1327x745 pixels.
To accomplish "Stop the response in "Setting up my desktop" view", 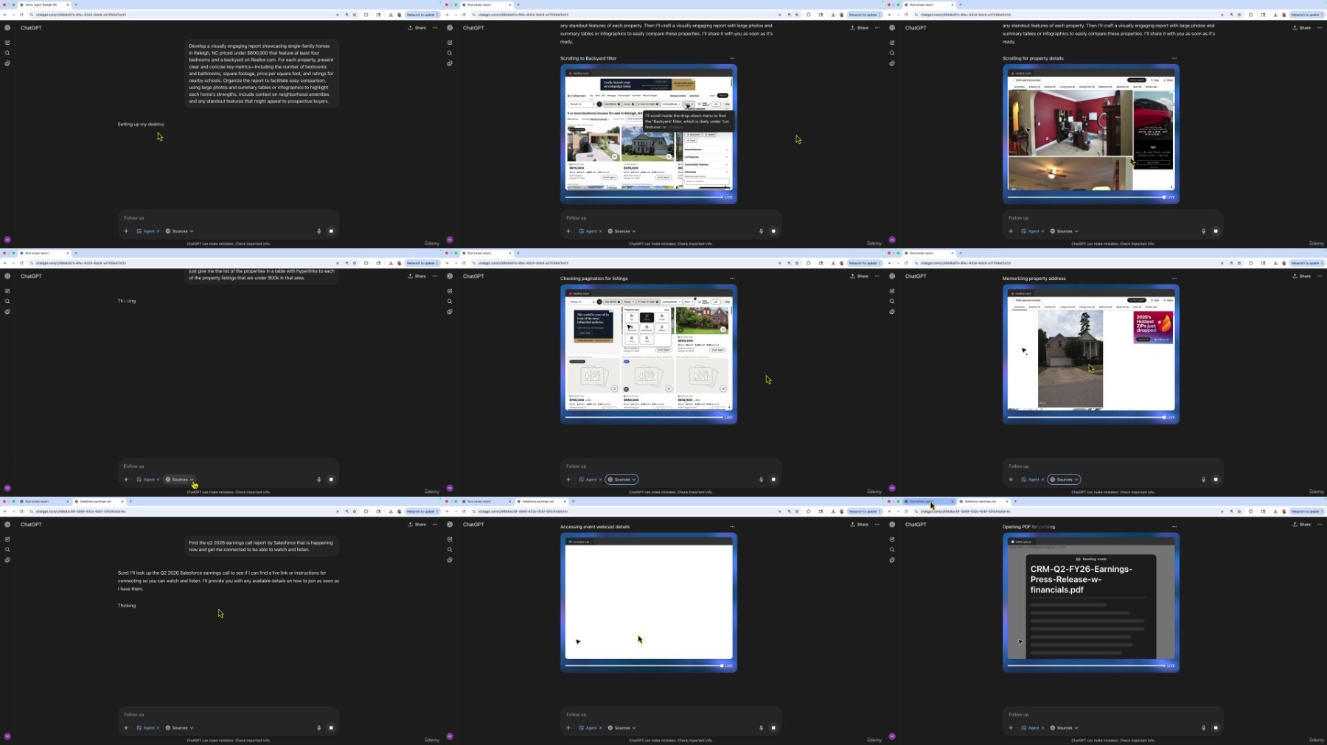I will (x=331, y=231).
